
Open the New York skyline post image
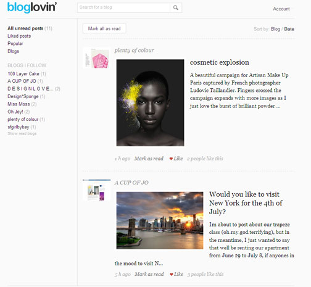coord(160,220)
